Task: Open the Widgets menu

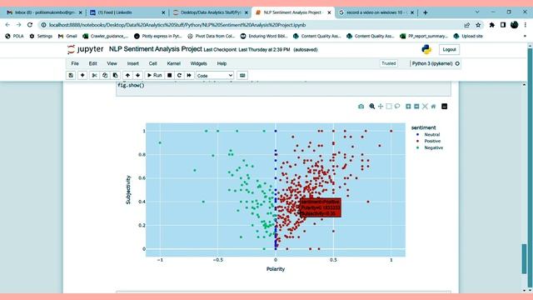Action: tap(198, 63)
